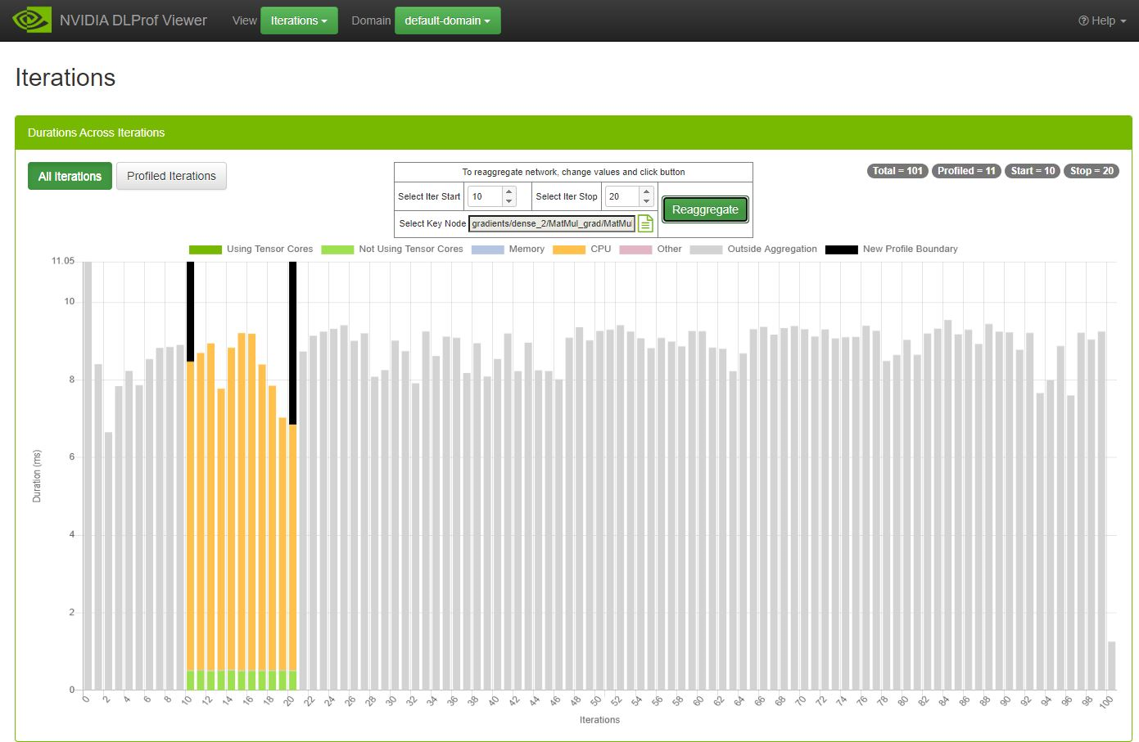The image size is (1139, 742).
Task: Click the gray bar at iteration 2
Action: coord(109,560)
